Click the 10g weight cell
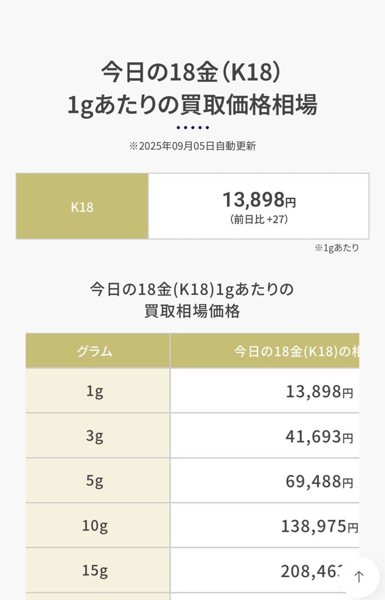Screen dimensions: 385x600 pyautogui.click(x=98, y=524)
